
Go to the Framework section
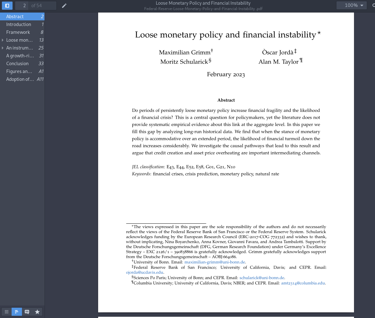[18, 32]
